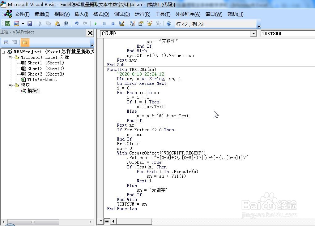The width and height of the screenshot is (315, 226).
Task: Click the View Microsoft Excel icon
Action: coord(8,24)
